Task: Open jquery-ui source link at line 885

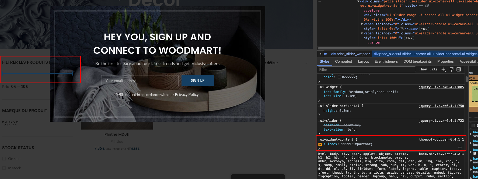Action: click(441, 87)
